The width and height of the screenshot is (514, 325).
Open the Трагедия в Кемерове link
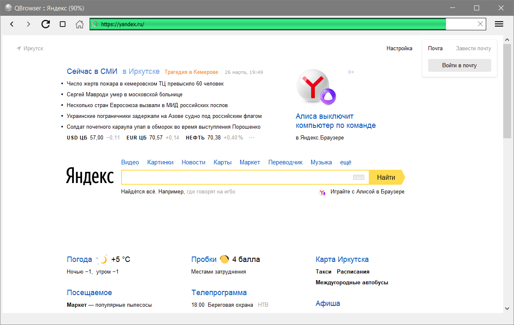pyautogui.click(x=191, y=72)
